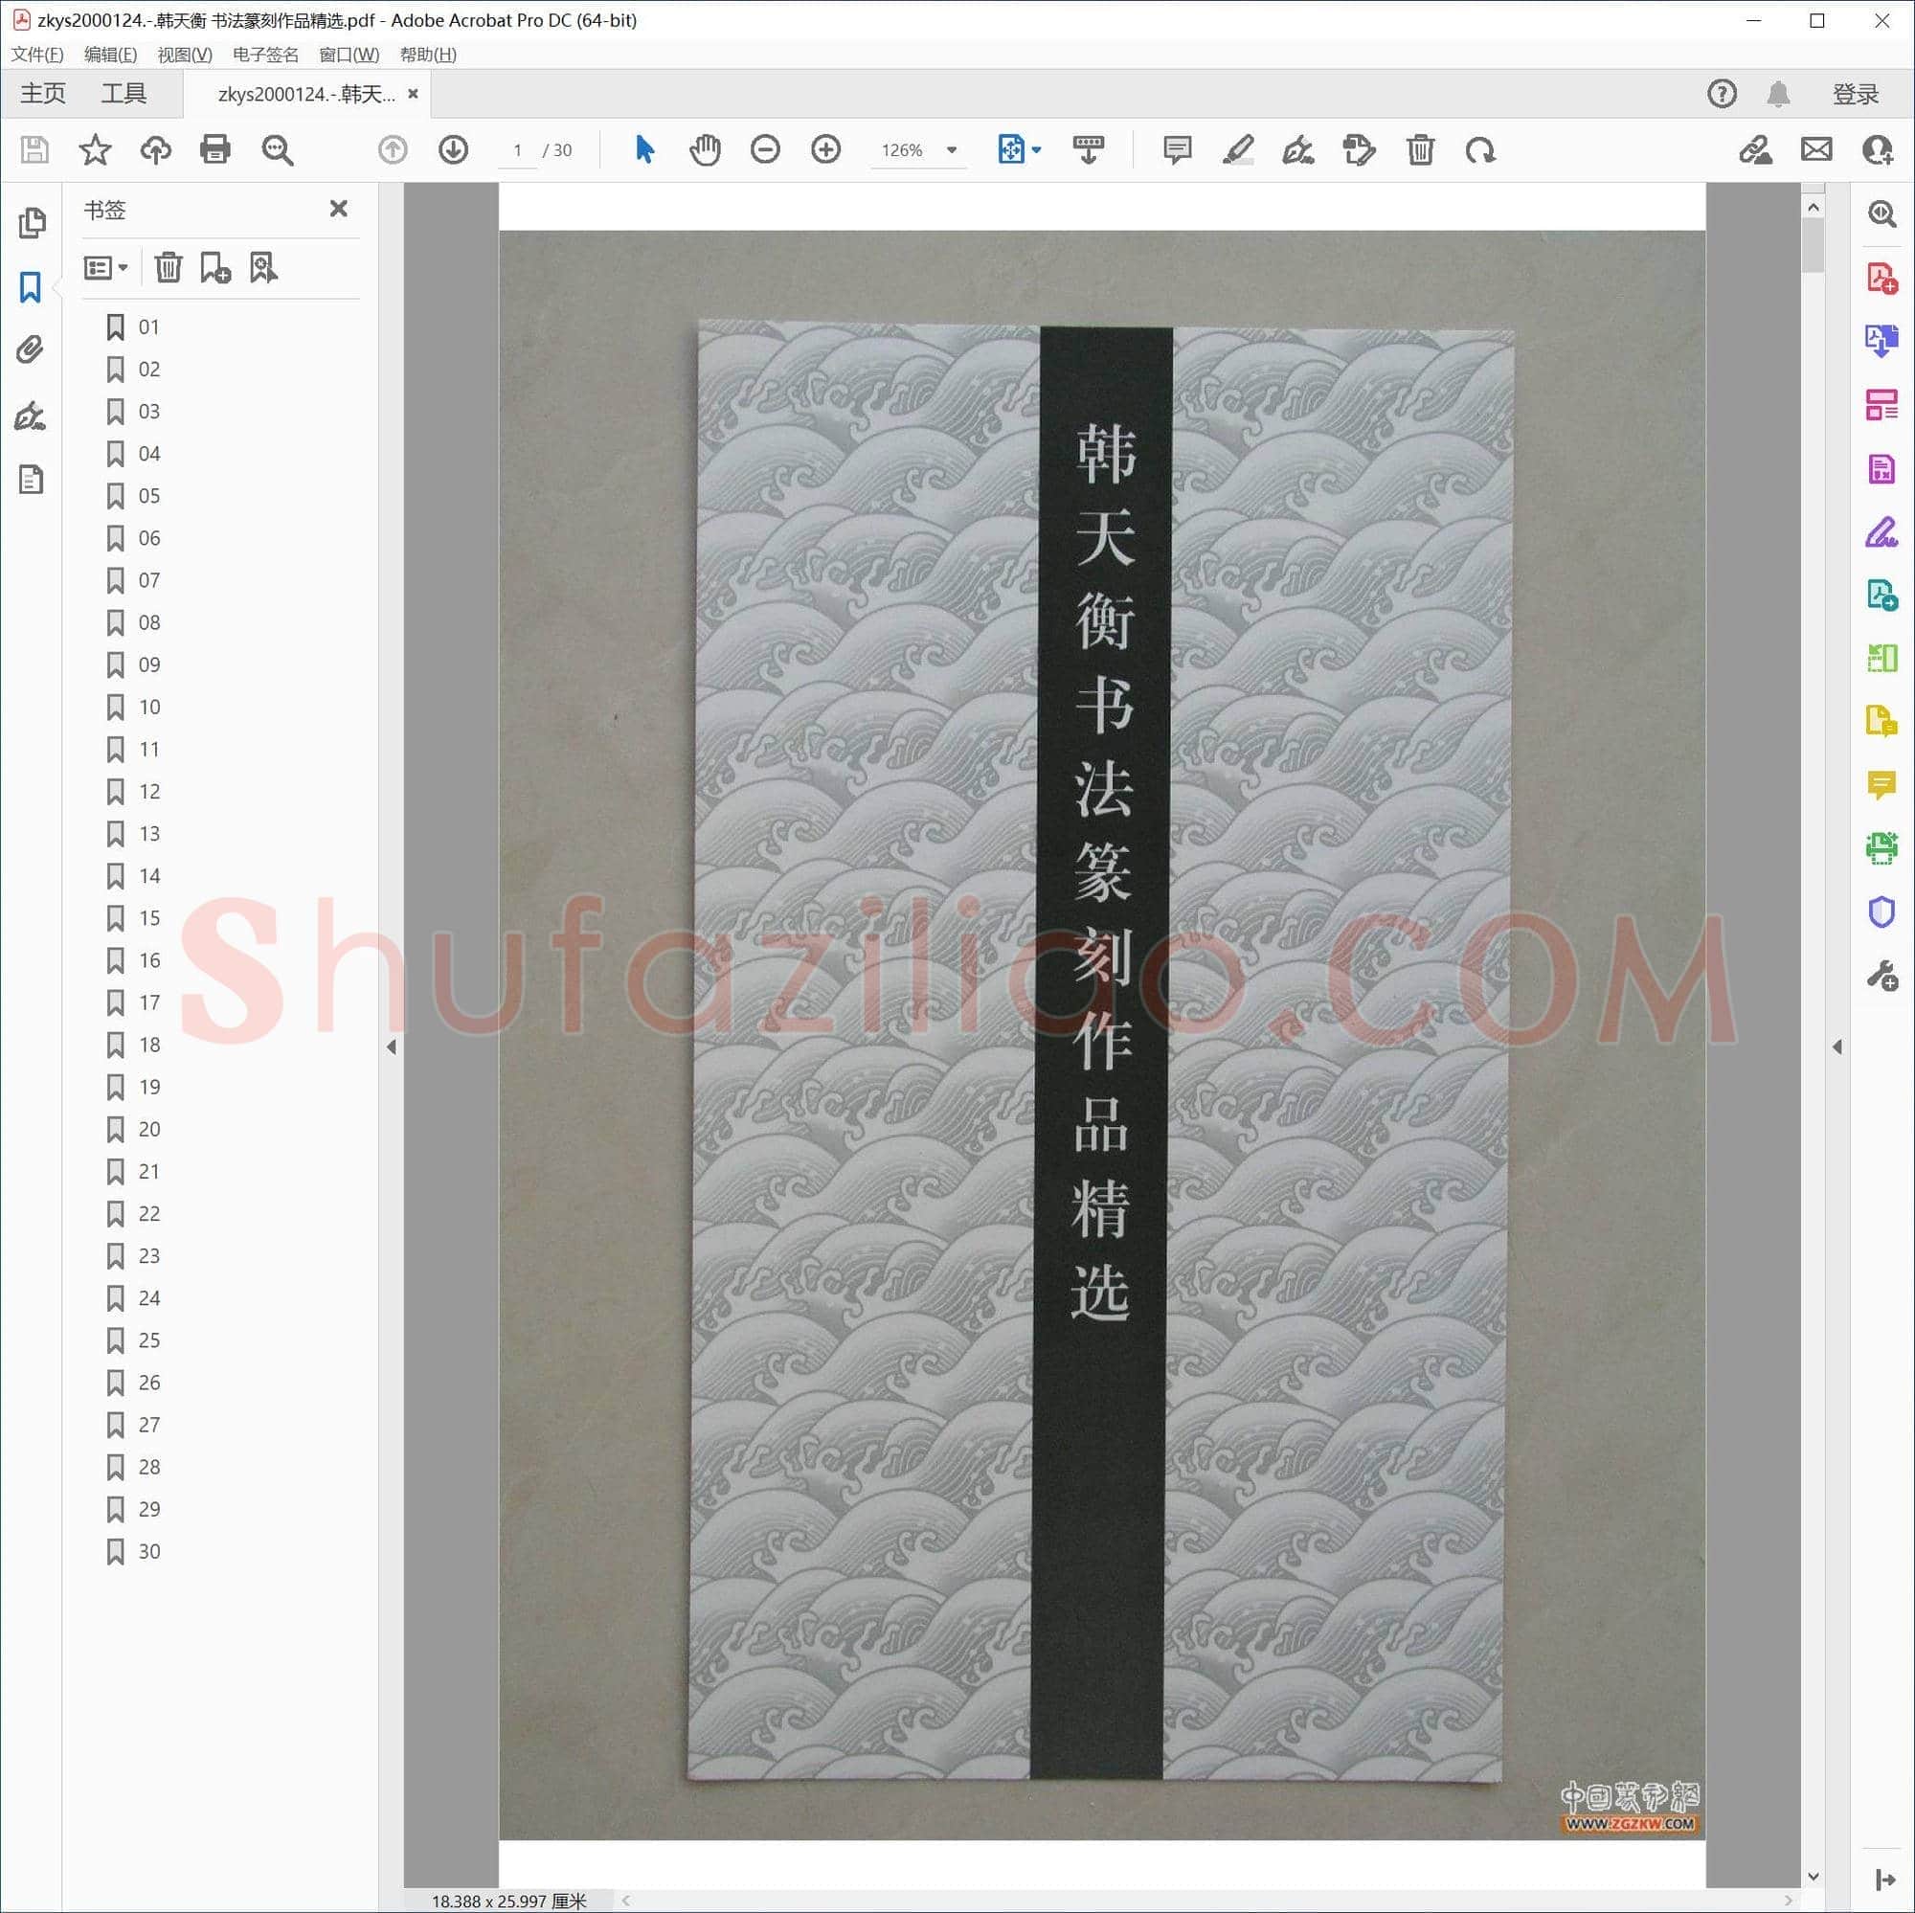
Task: Open the attachments paperclip panel
Action: click(31, 349)
